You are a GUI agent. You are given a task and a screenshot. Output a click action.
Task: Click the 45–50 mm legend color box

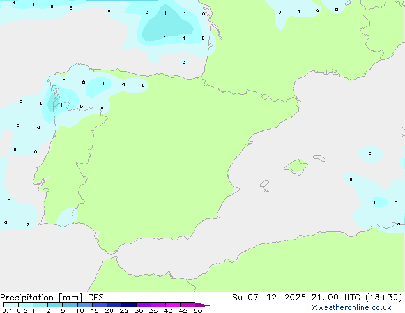188,305
